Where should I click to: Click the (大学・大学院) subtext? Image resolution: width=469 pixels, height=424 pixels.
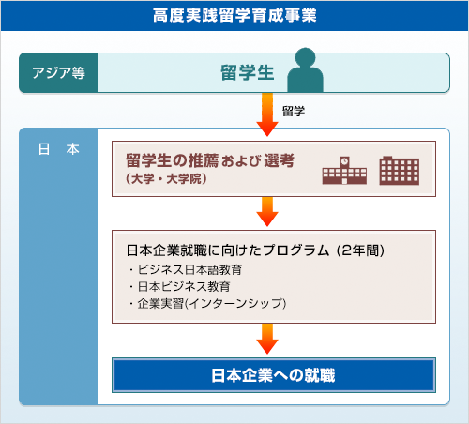click(166, 179)
